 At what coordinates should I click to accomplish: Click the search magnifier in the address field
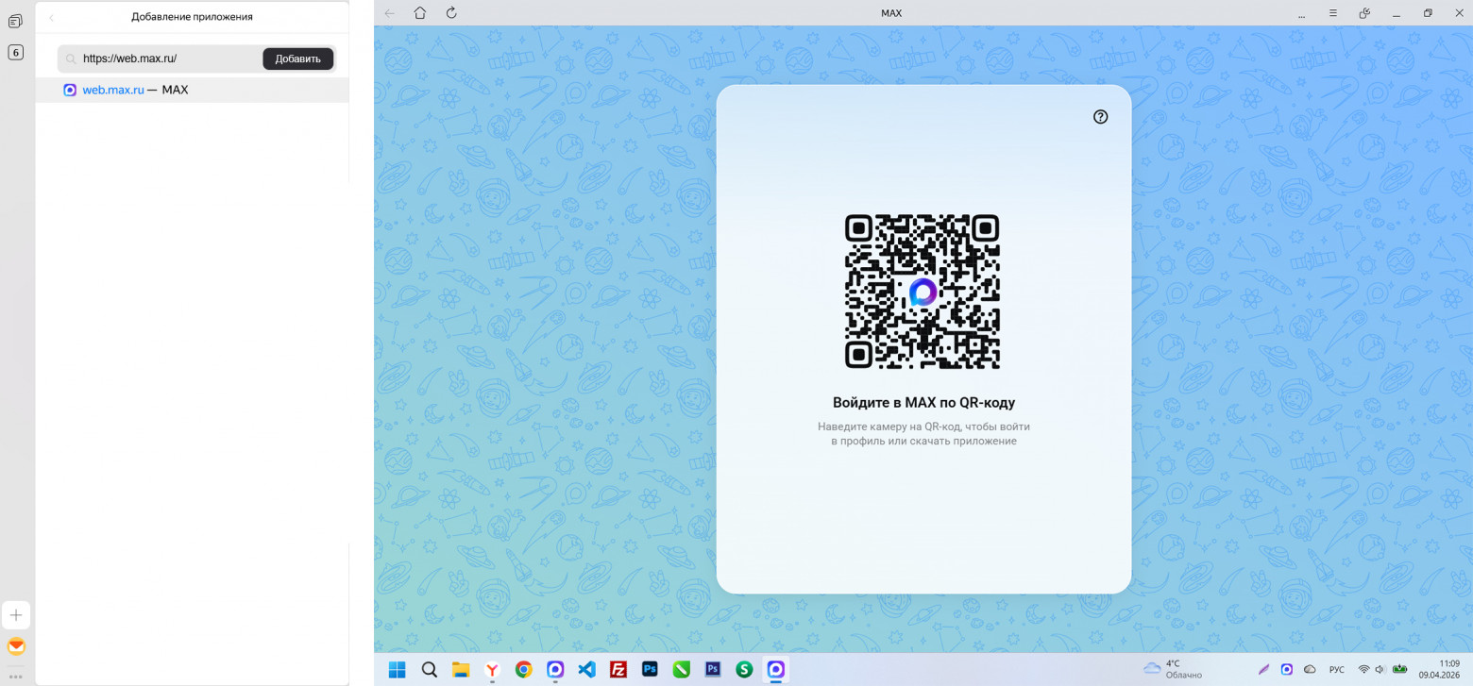pos(71,59)
